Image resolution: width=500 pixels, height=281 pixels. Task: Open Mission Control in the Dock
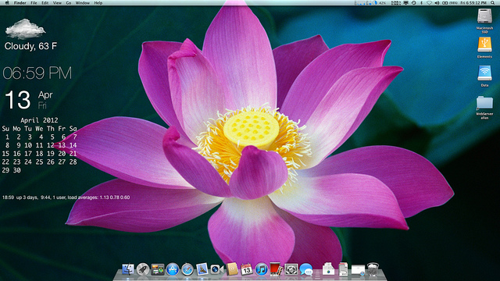[158, 269]
